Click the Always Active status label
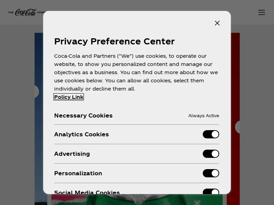This screenshot has height=205, width=274. pyautogui.click(x=203, y=116)
